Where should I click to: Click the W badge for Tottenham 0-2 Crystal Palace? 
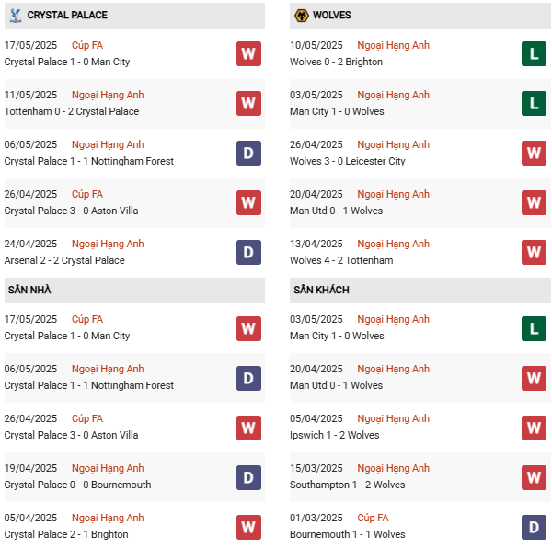248,104
